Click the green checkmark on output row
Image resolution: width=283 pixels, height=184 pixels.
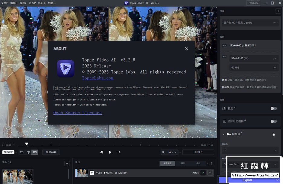pos(203,173)
